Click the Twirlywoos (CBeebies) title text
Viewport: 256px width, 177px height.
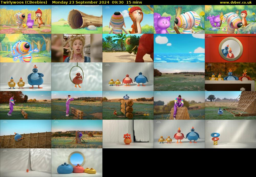click(x=23, y=2)
